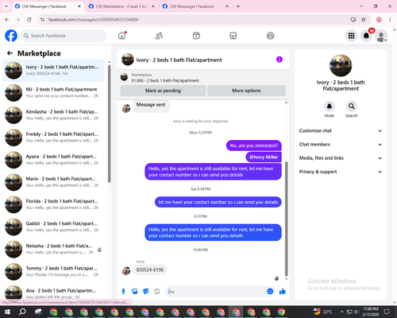Go to the Facebook Home icon
Screen dimensions: 397x318
click(122, 36)
